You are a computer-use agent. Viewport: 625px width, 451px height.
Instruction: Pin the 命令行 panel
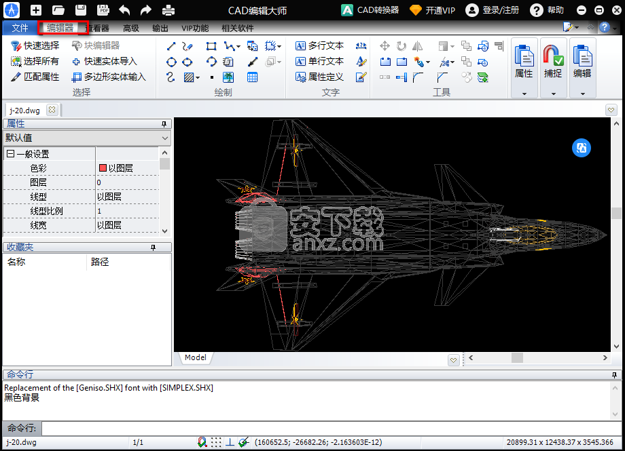coord(614,375)
